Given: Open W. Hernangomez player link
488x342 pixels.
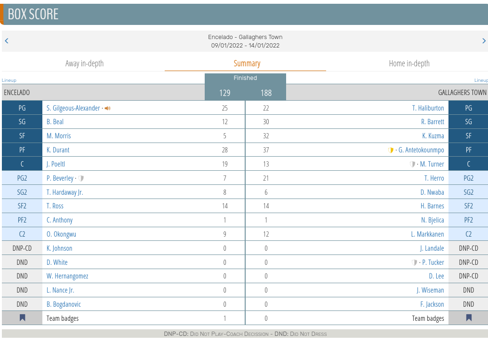Looking at the screenshot, I should point(67,276).
